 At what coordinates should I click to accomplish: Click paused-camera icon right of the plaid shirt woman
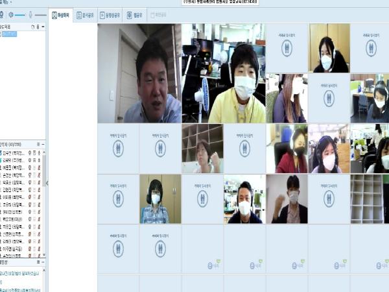pos(202,199)
